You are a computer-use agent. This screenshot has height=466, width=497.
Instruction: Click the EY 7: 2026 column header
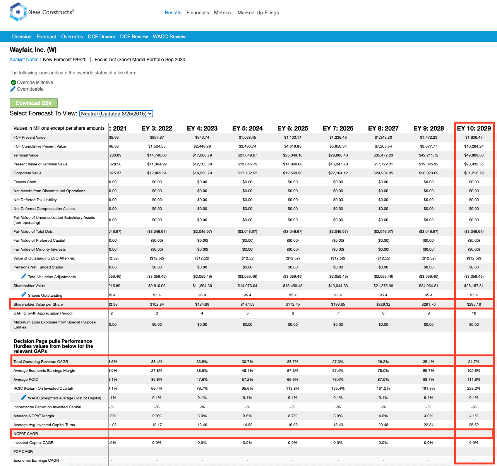(x=338, y=128)
